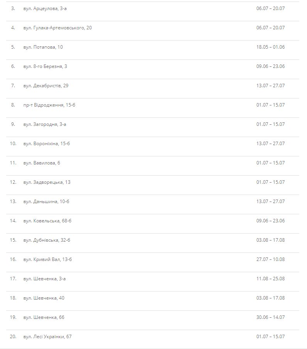The image size is (307, 349).
Task: Select date range 18.05 – 01.06
Action: click(x=270, y=47)
